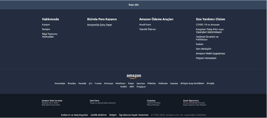Viewport: 267px width, 118px height.
Task: Click the 1996-2020 Amazon.com copyright text
Action: pos(178,115)
